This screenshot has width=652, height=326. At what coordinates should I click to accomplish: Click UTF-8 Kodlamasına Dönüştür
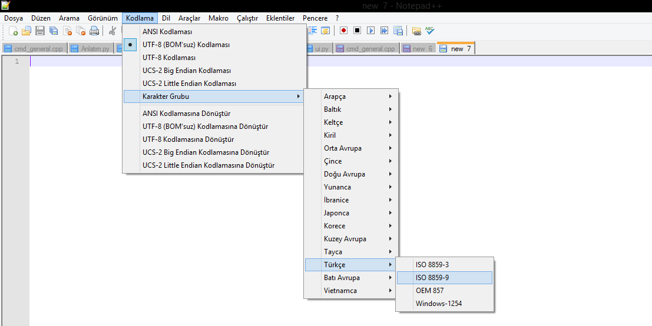(215, 139)
